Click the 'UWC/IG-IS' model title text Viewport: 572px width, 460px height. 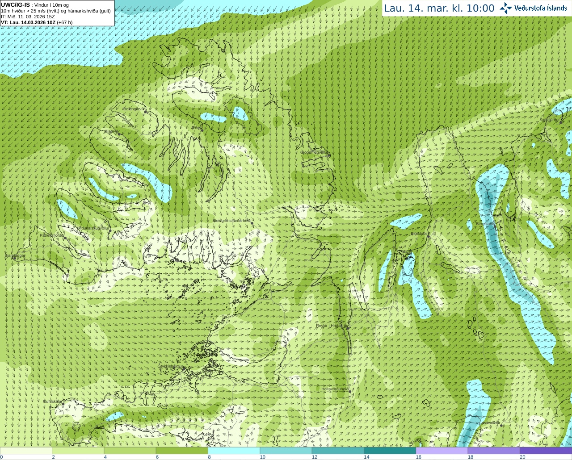15,4
